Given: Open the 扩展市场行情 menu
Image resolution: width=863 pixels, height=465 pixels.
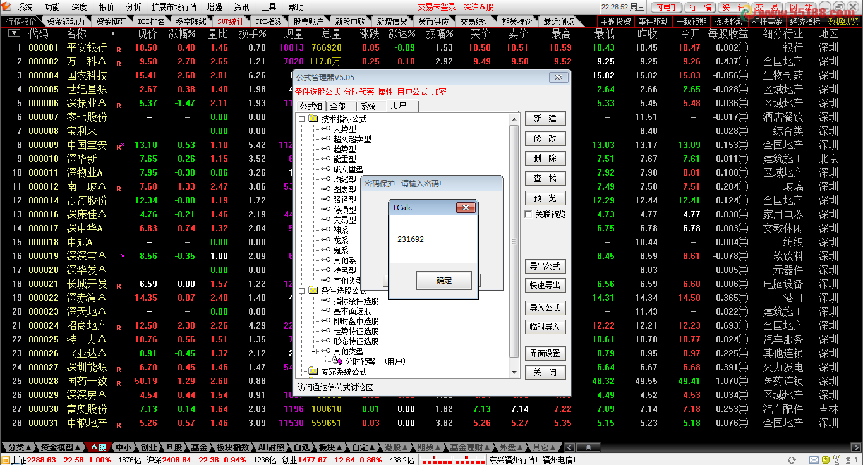Looking at the screenshot, I should coord(174,7).
